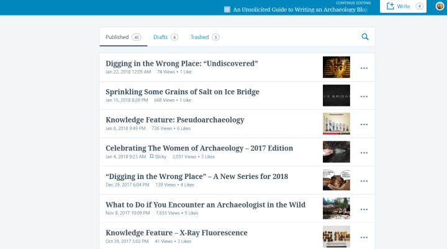Click the icon beside the draft title in the header

[227, 10]
